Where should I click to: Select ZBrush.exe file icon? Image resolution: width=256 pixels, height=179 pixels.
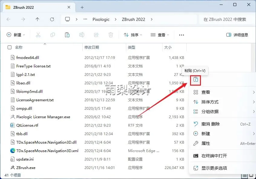13,168
